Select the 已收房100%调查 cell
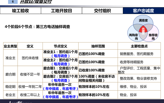This screenshot has width=164, height=103. click(x=98, y=70)
